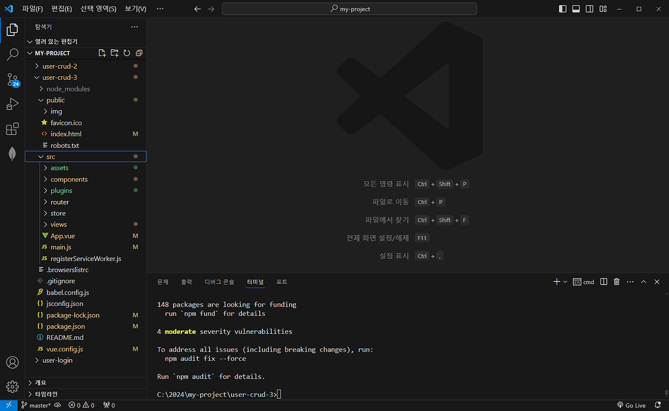Expand the node_modules folder
The width and height of the screenshot is (669, 411).
pyautogui.click(x=86, y=89)
